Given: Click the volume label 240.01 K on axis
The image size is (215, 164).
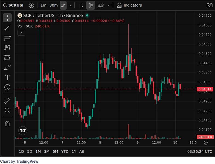Looking at the screenshot, I should [x=205, y=137].
